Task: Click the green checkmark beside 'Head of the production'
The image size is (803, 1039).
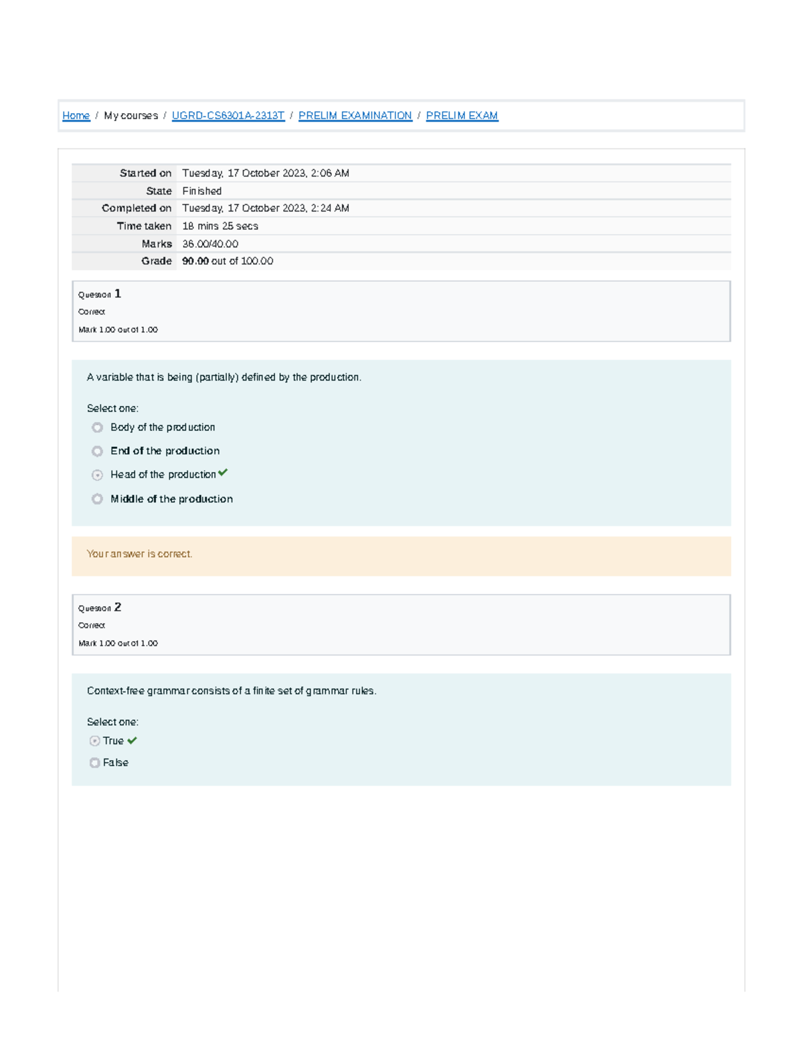Action: pos(223,472)
